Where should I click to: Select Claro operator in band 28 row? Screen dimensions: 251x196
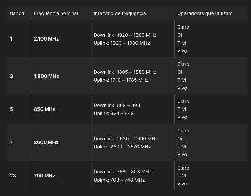183,168
